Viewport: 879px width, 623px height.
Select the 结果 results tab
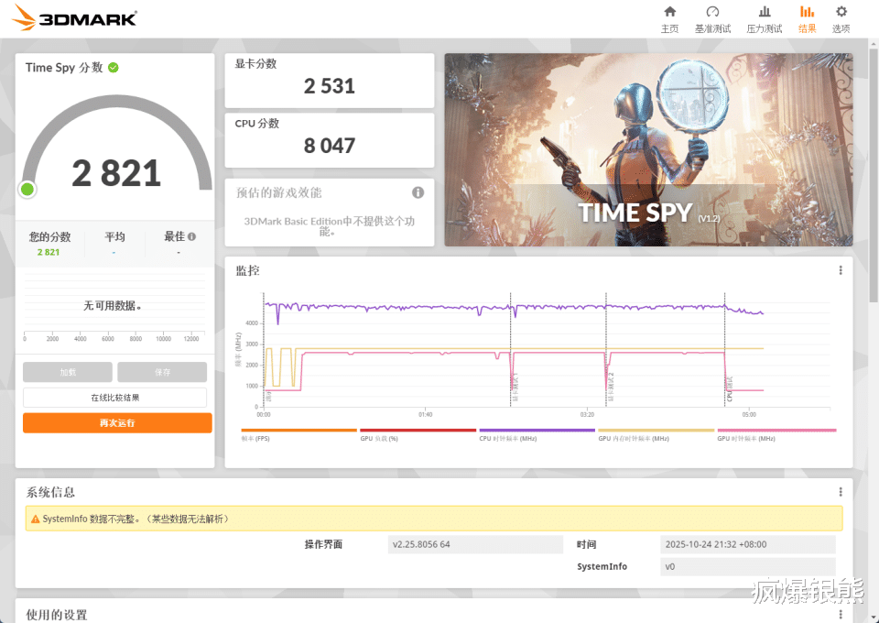tap(807, 19)
